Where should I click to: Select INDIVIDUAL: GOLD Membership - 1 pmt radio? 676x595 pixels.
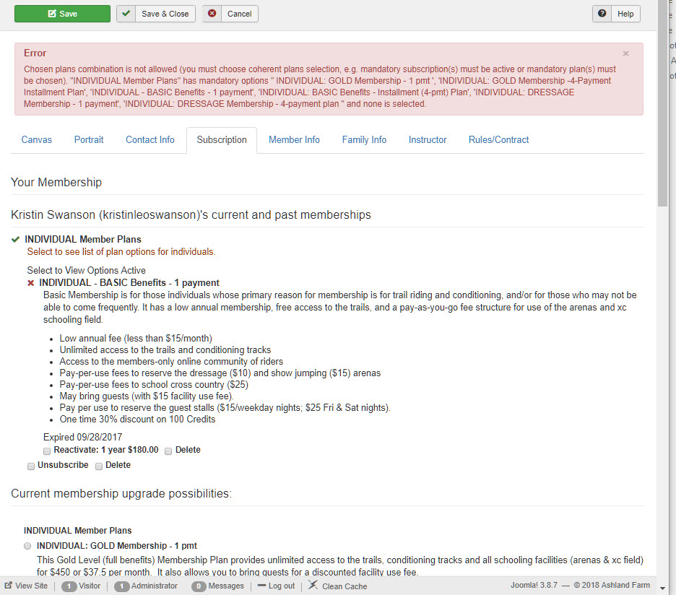[x=27, y=546]
